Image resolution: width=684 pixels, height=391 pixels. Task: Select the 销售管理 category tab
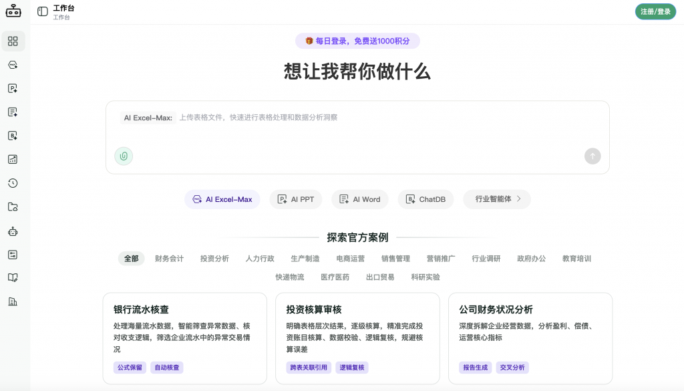coord(395,259)
